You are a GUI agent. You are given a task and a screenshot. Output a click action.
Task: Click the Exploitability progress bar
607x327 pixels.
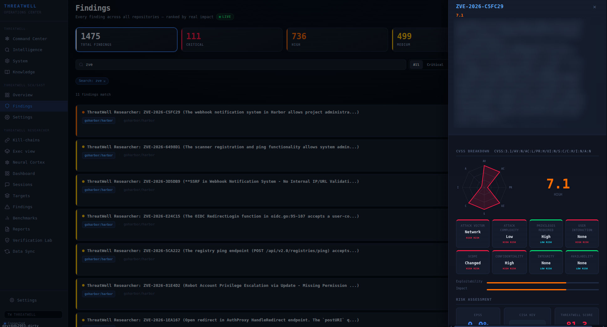tap(542, 283)
